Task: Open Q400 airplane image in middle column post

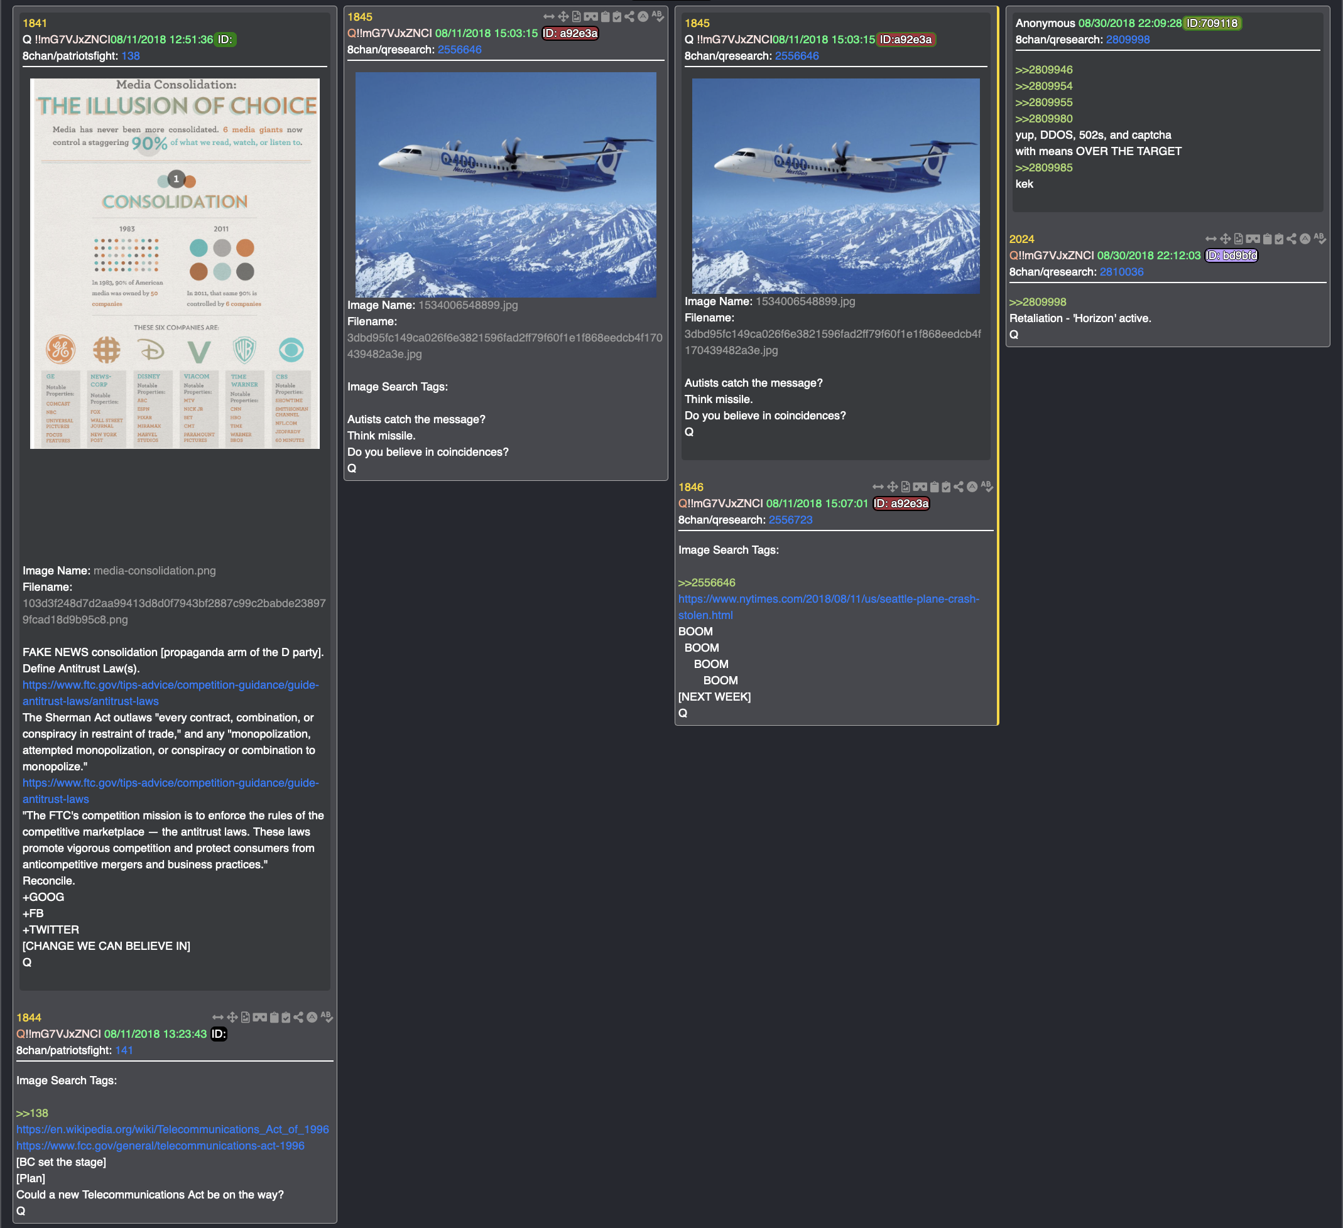Action: click(506, 185)
